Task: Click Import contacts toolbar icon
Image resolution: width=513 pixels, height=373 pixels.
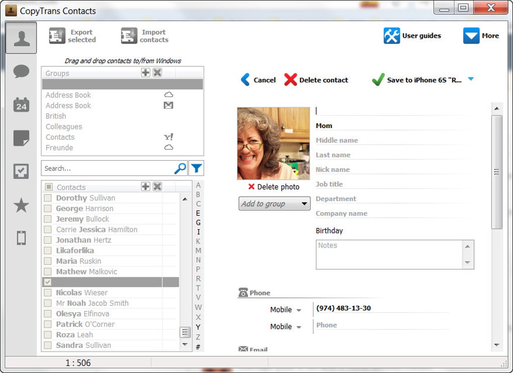Action: click(129, 36)
